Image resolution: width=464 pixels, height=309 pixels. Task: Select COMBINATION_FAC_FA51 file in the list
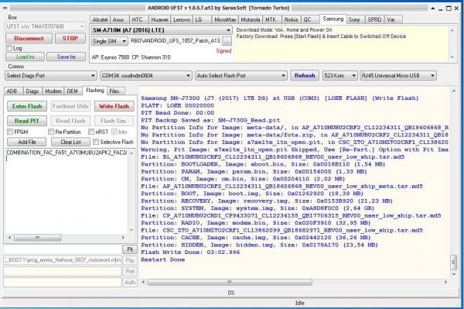(x=67, y=153)
